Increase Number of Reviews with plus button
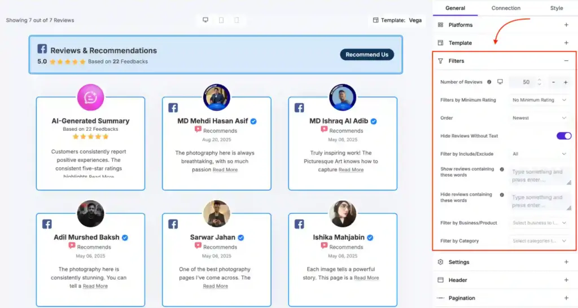 pos(566,82)
